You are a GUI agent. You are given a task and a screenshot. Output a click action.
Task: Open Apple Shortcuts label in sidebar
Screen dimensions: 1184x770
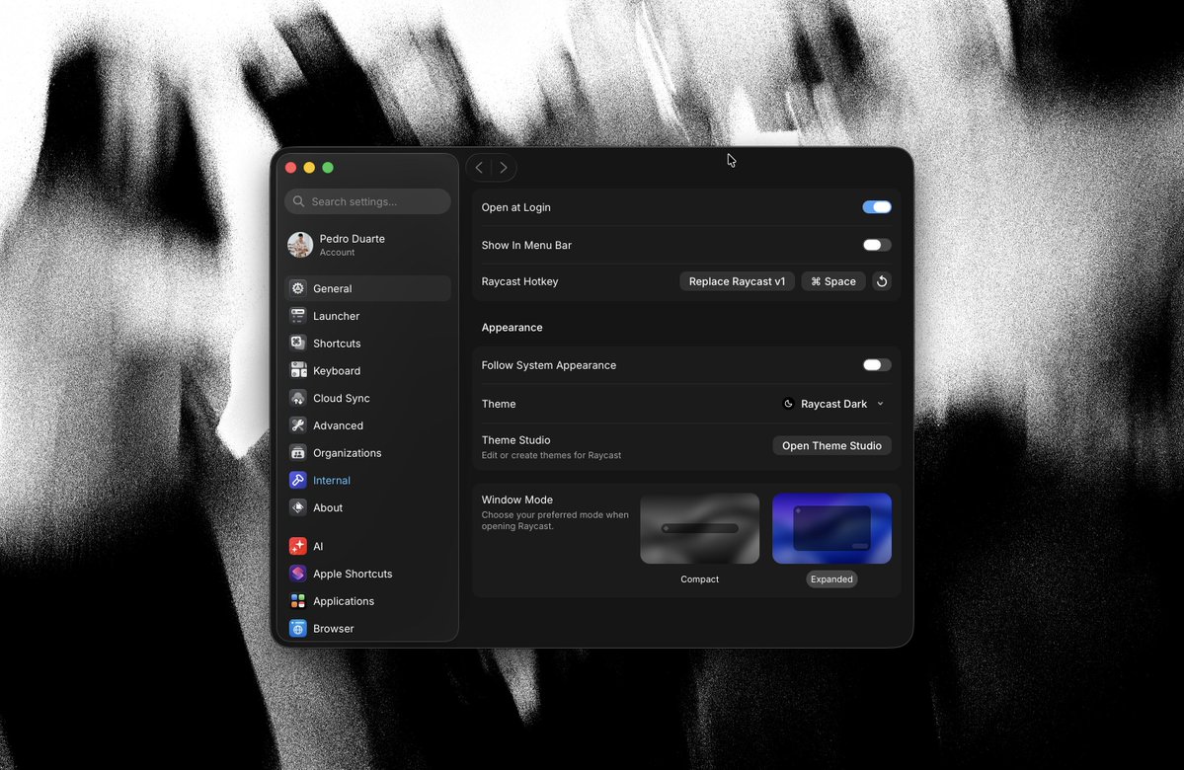click(353, 574)
